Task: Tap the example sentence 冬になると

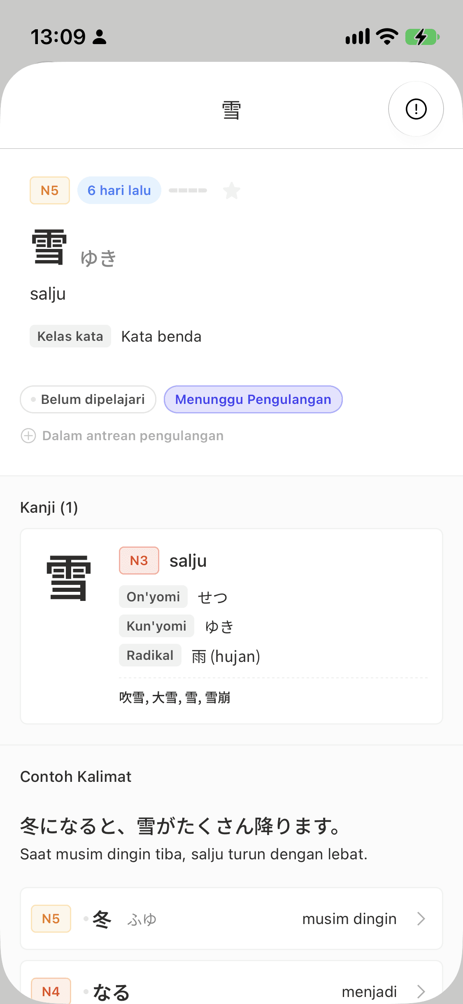Action: tap(180, 826)
